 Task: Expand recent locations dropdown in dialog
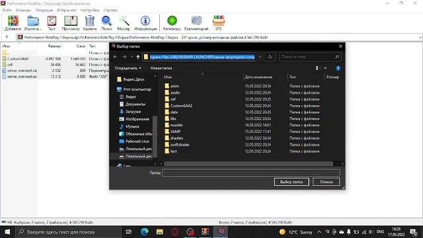(x=132, y=57)
